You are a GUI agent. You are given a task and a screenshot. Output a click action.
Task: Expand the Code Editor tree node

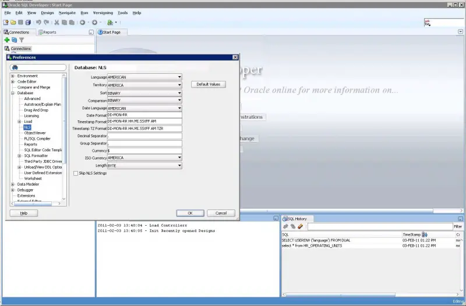(x=13, y=81)
